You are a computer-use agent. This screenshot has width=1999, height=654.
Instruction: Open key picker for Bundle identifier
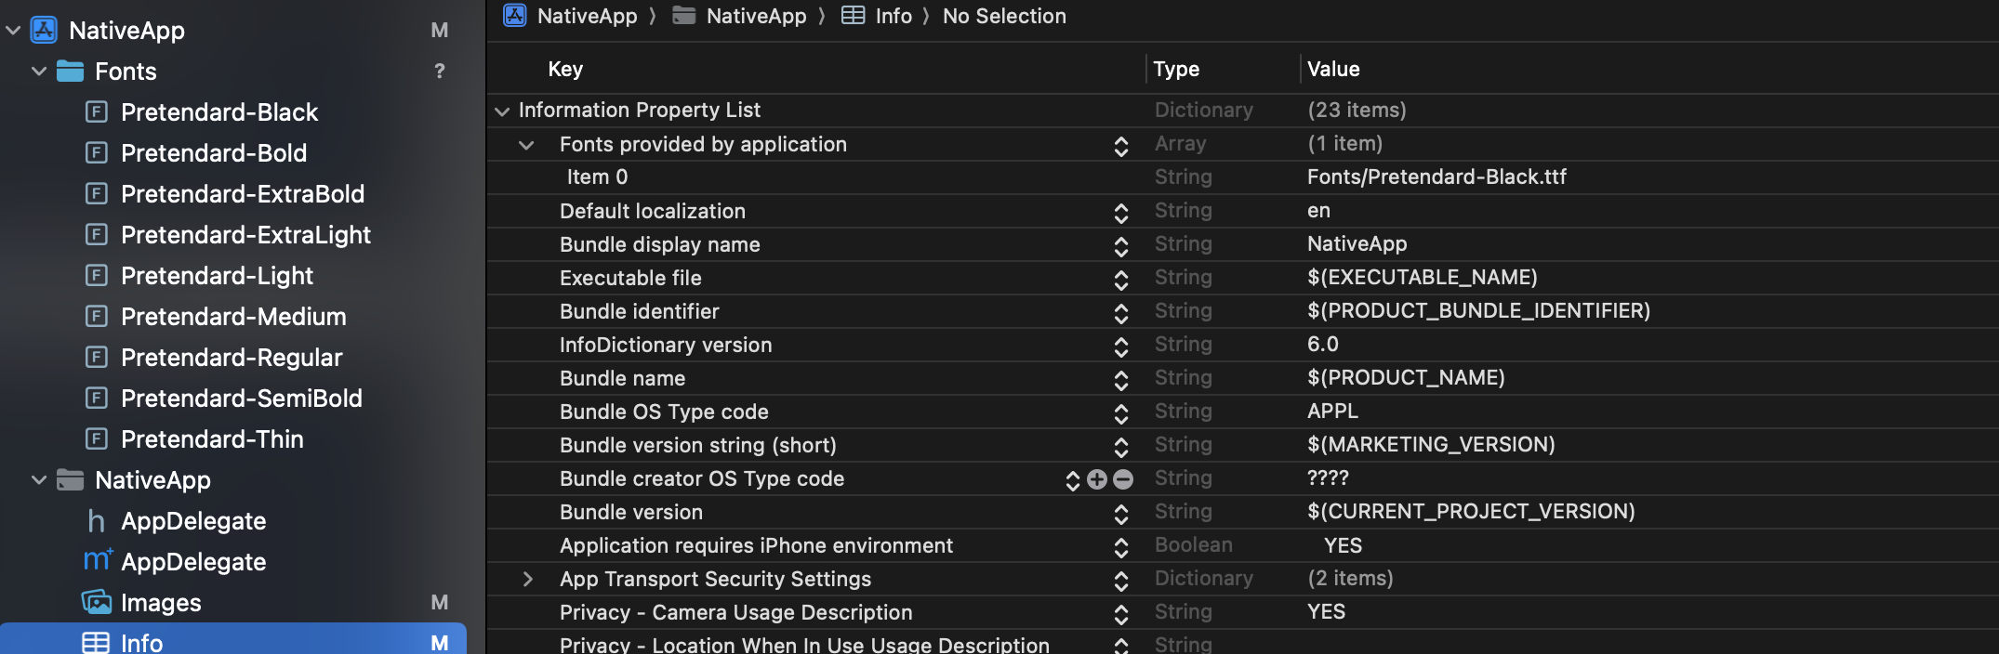[x=1121, y=313]
